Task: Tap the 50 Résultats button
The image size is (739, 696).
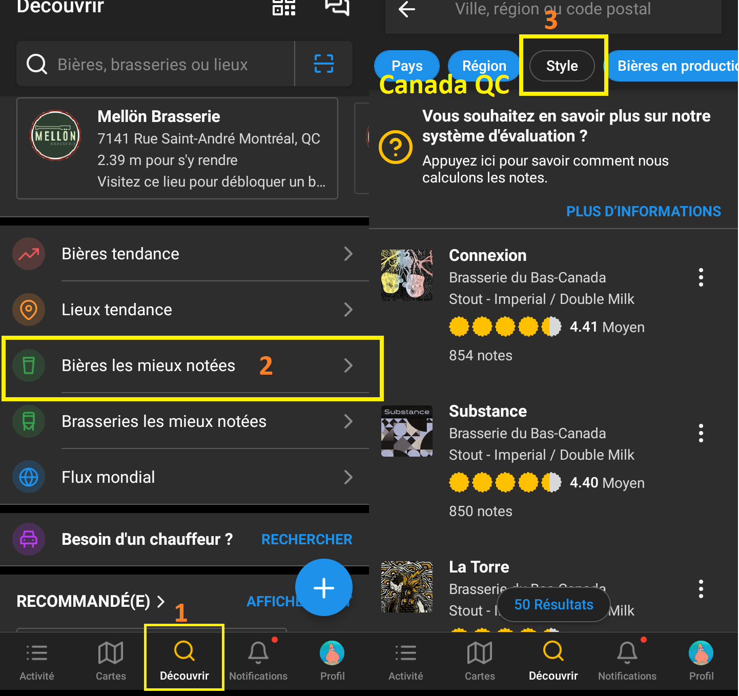Action: click(553, 605)
